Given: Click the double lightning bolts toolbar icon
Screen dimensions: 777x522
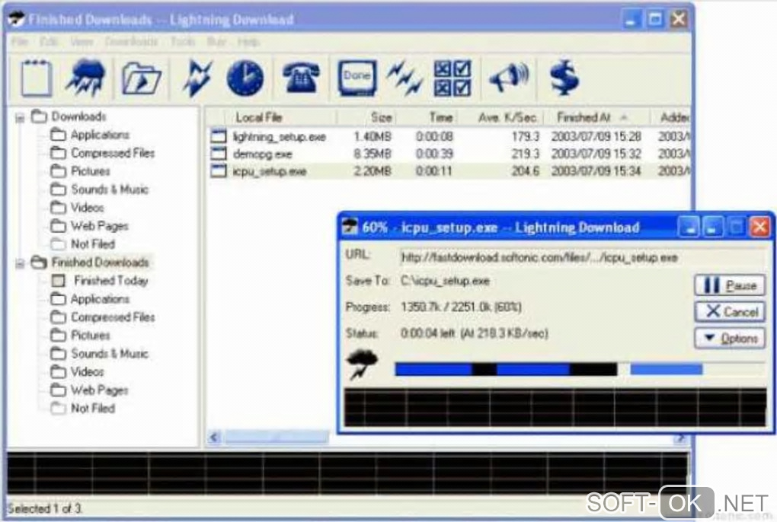Looking at the screenshot, I should pyautogui.click(x=405, y=78).
